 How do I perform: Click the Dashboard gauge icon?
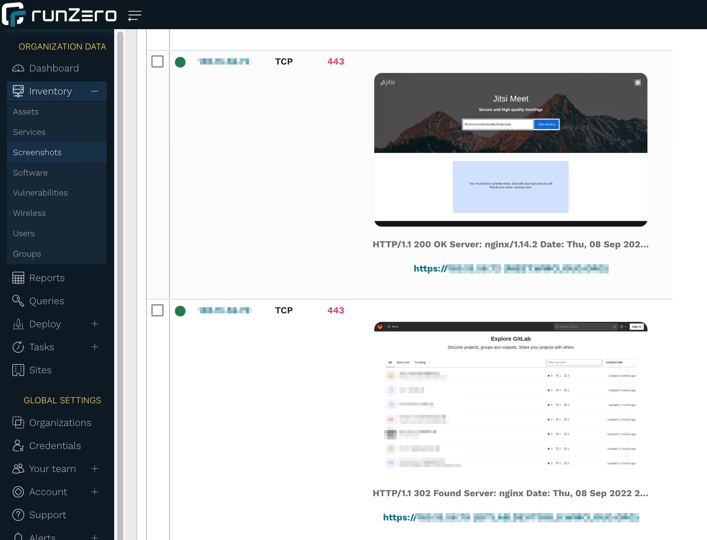(18, 68)
